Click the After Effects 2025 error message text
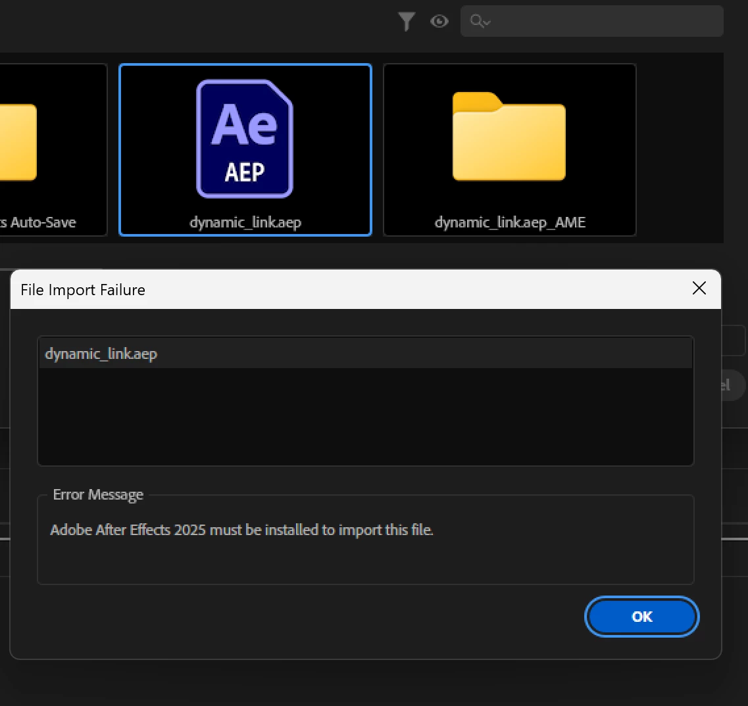Viewport: 748px width, 706px height. click(242, 530)
